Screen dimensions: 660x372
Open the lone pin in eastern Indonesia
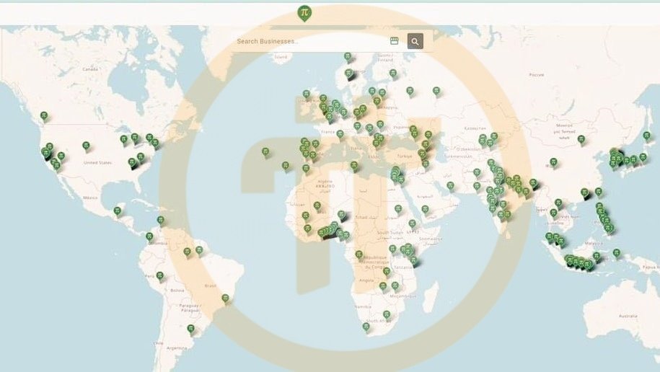pos(616,253)
